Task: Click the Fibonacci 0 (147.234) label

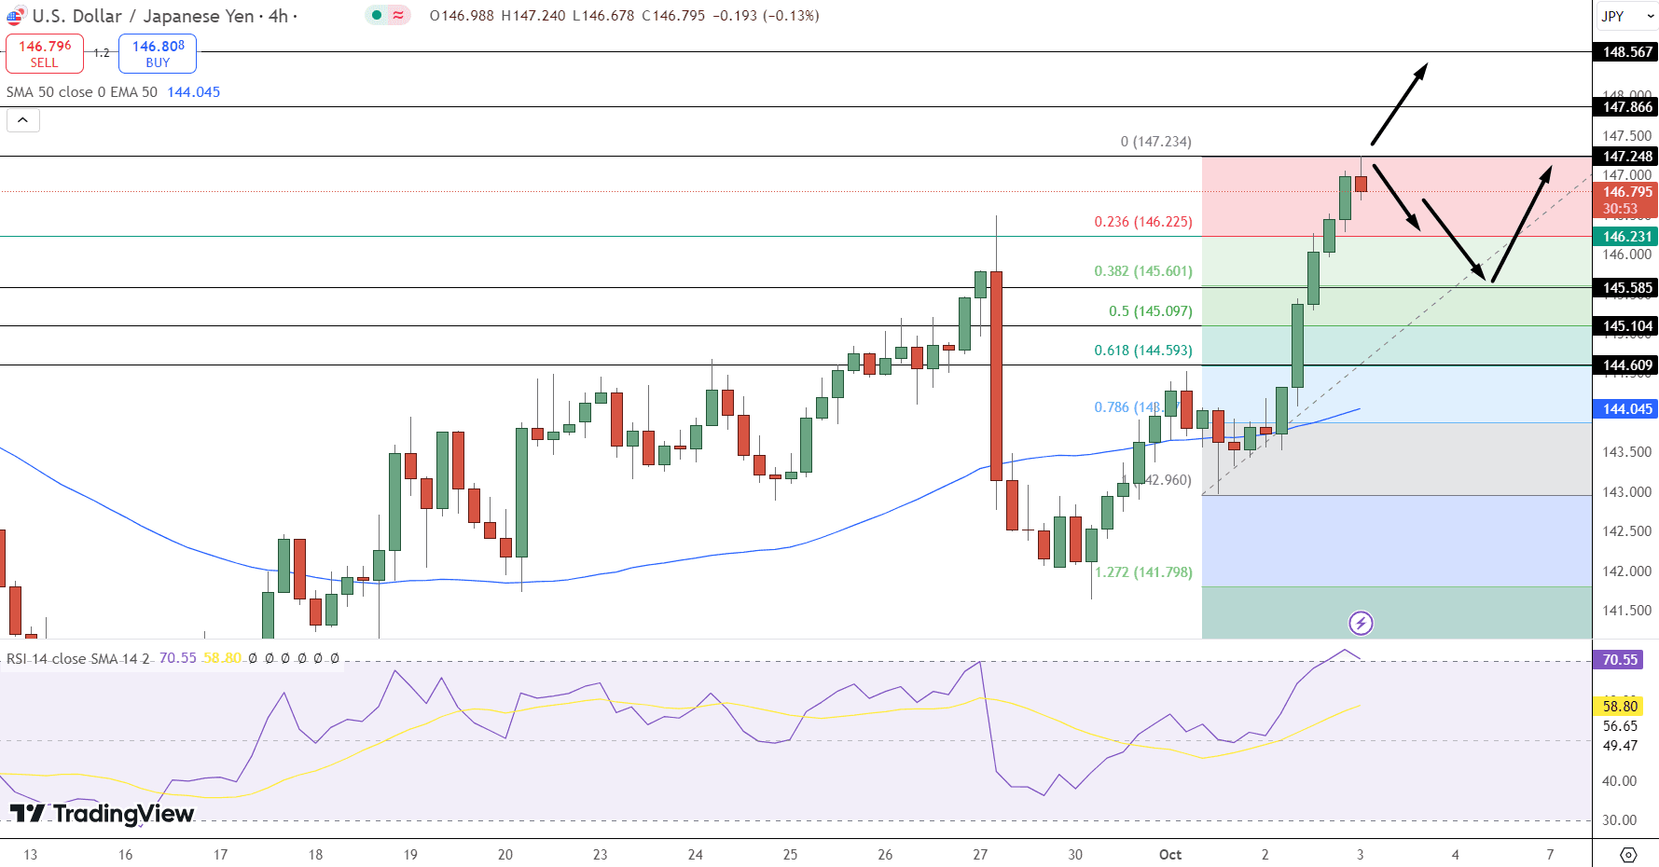Action: click(1155, 142)
